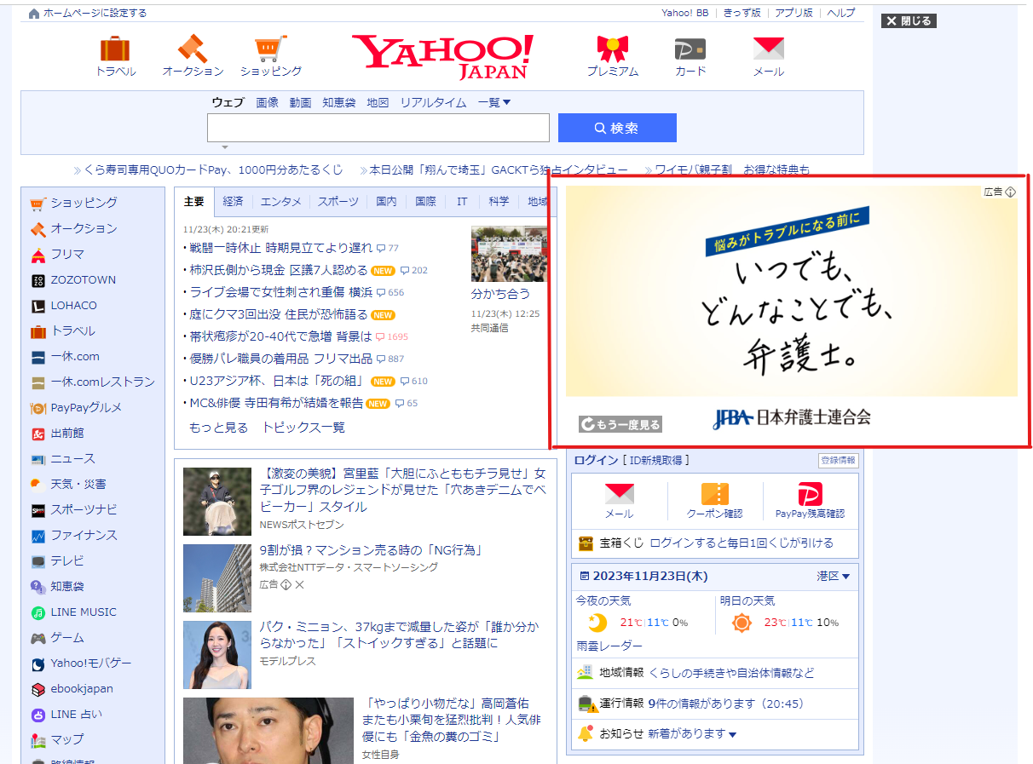Screen dimensions: 1033x764
Task: Open headline ライブ会場で女性刺され重傷 横浜
Action: coord(280,292)
